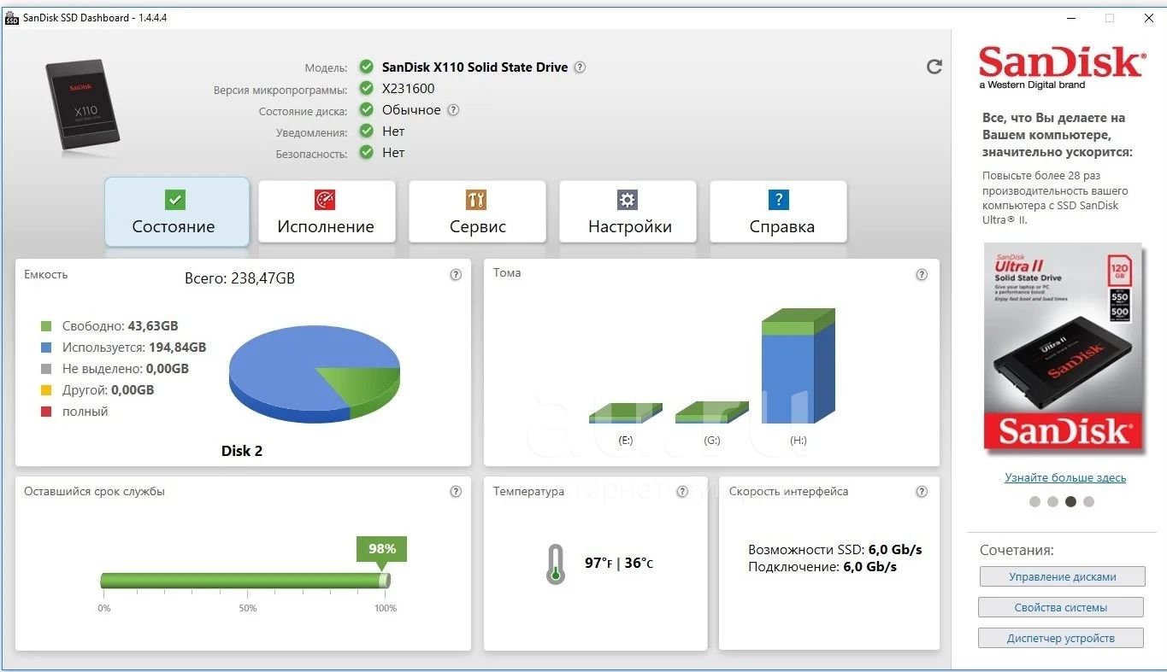Click the green check beside firmware version
This screenshot has width=1167, height=672.
367,88
